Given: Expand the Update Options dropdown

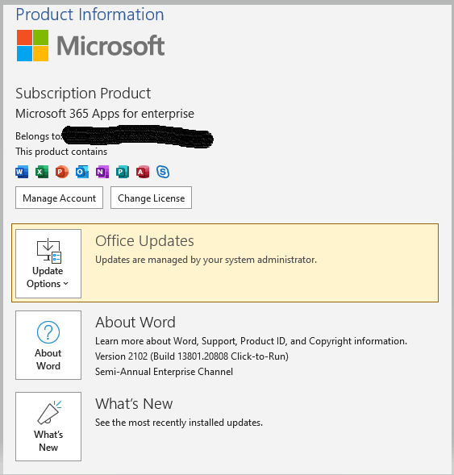Looking at the screenshot, I should tap(48, 264).
